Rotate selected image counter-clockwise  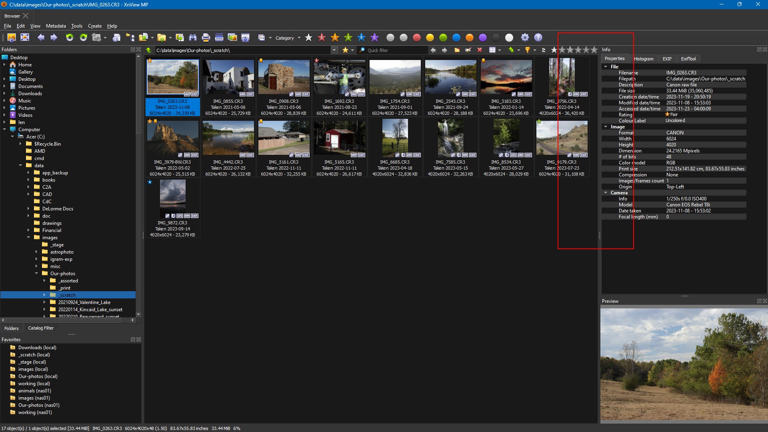pyautogui.click(x=70, y=38)
